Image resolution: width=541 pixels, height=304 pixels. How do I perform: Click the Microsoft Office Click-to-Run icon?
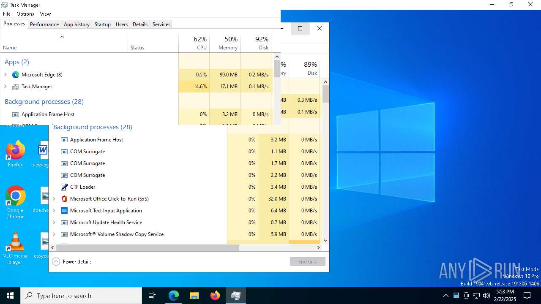pos(64,199)
